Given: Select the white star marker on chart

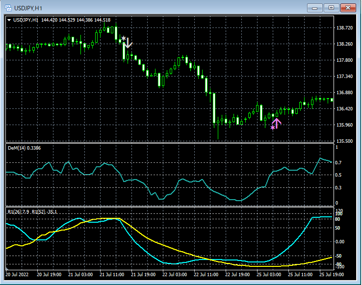Looking at the screenshot, I should [123, 38].
